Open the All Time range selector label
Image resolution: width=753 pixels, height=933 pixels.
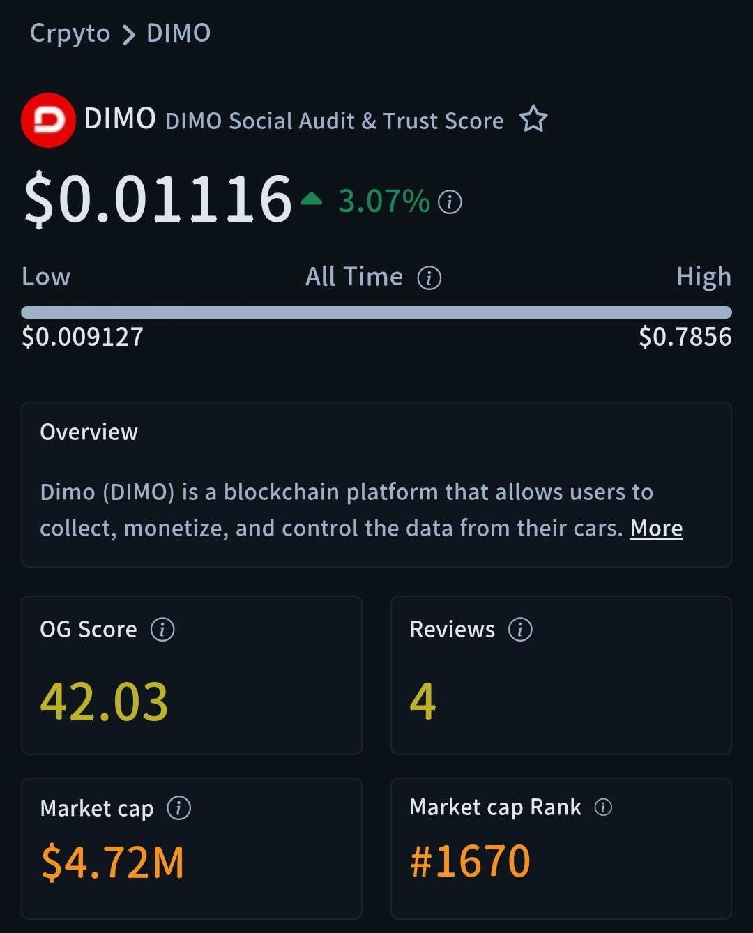[x=354, y=278]
